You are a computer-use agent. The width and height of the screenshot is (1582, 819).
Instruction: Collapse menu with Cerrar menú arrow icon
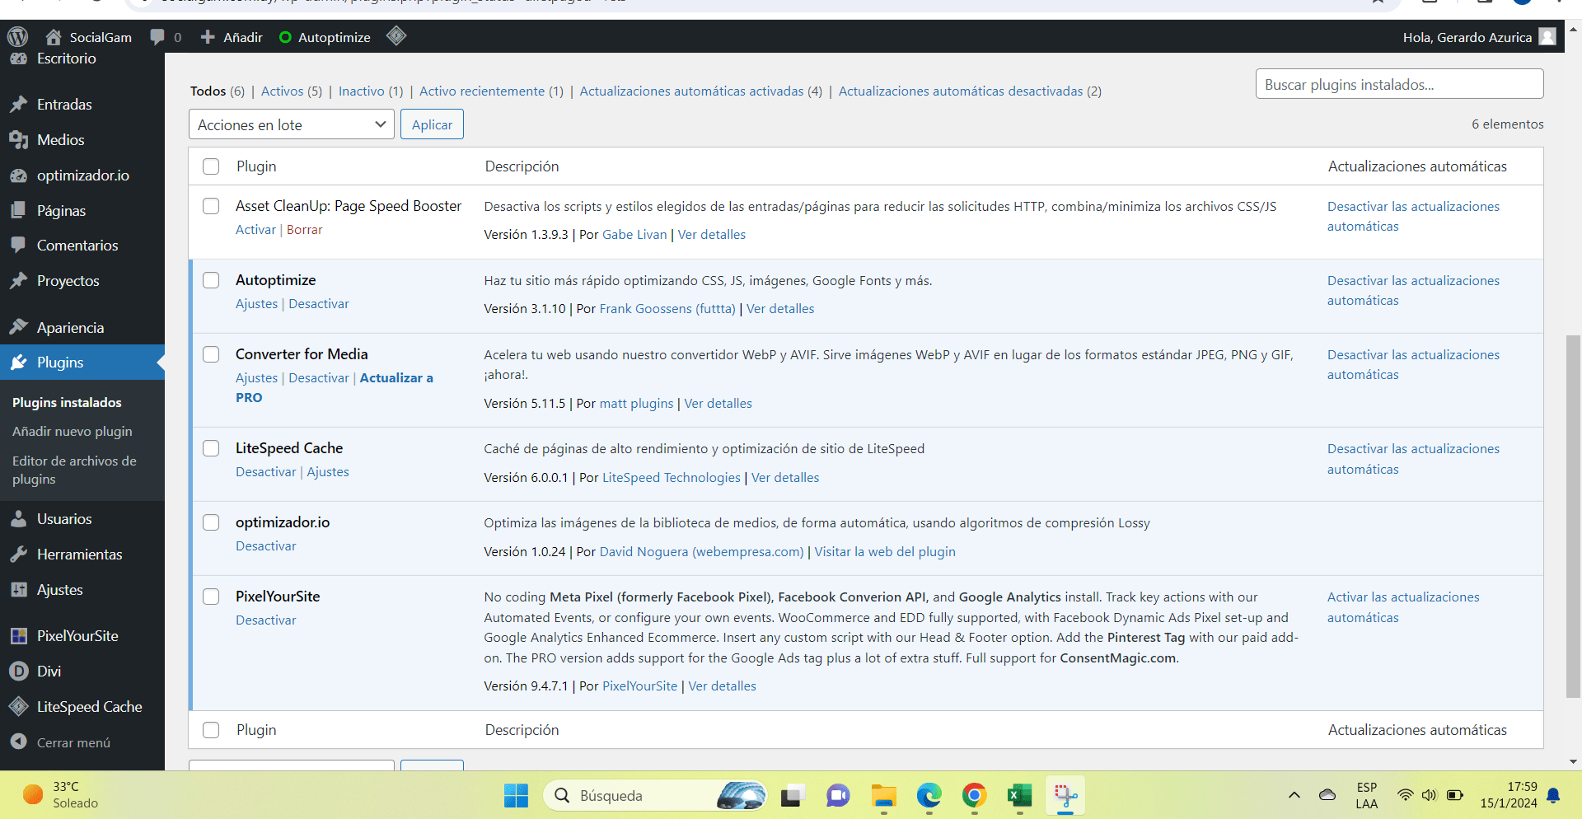pyautogui.click(x=19, y=742)
